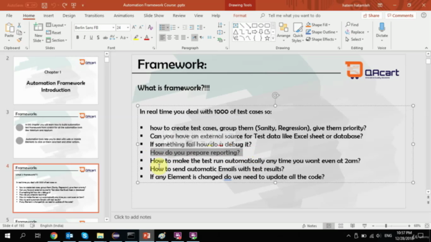Screen dimensions: 431x242
Task: Open the bullets list dropdown arrow
Action: 168,28
